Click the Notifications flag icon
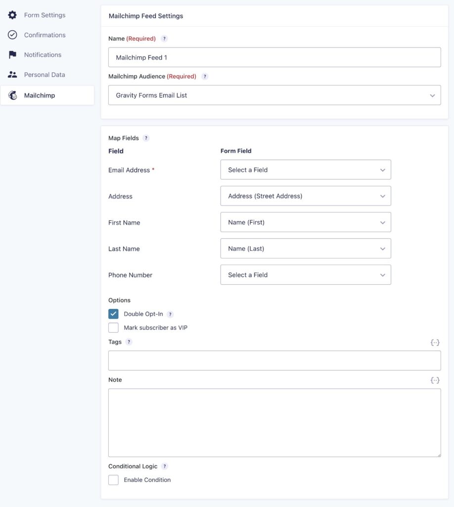The image size is (454, 507). 12,54
